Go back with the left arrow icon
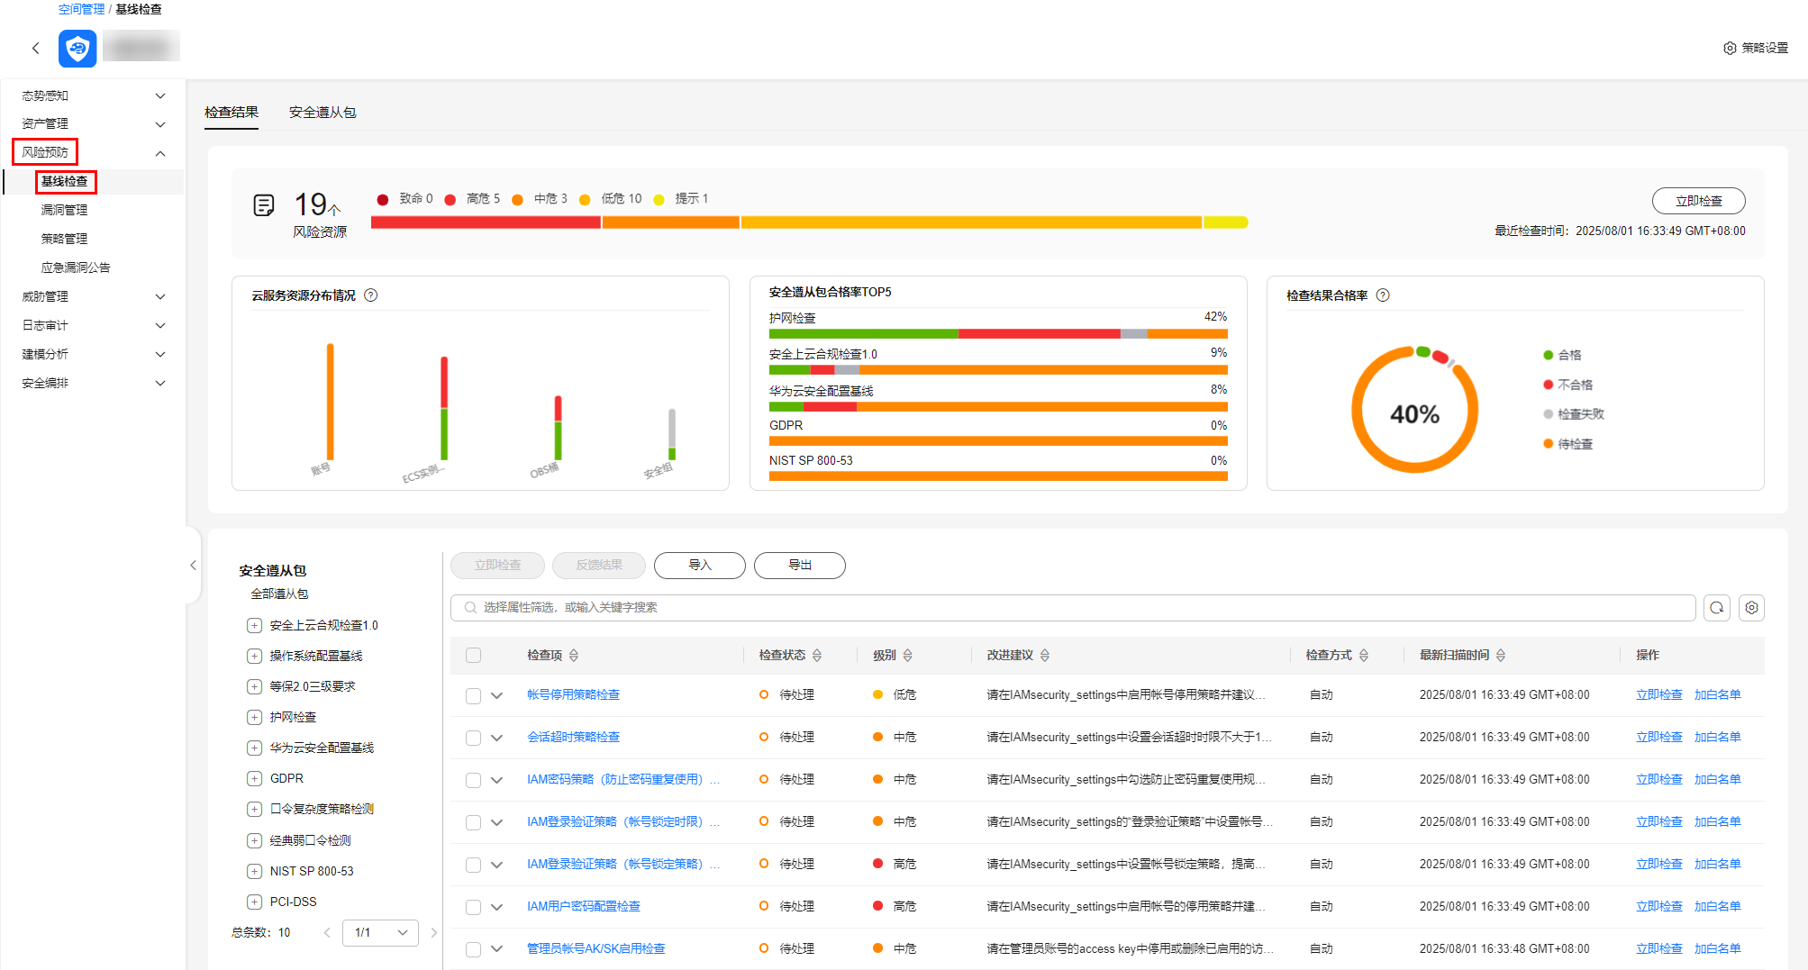Image resolution: width=1808 pixels, height=970 pixels. pos(36,48)
